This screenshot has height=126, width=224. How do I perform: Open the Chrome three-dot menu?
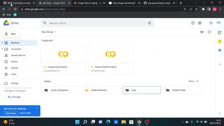[220, 9]
